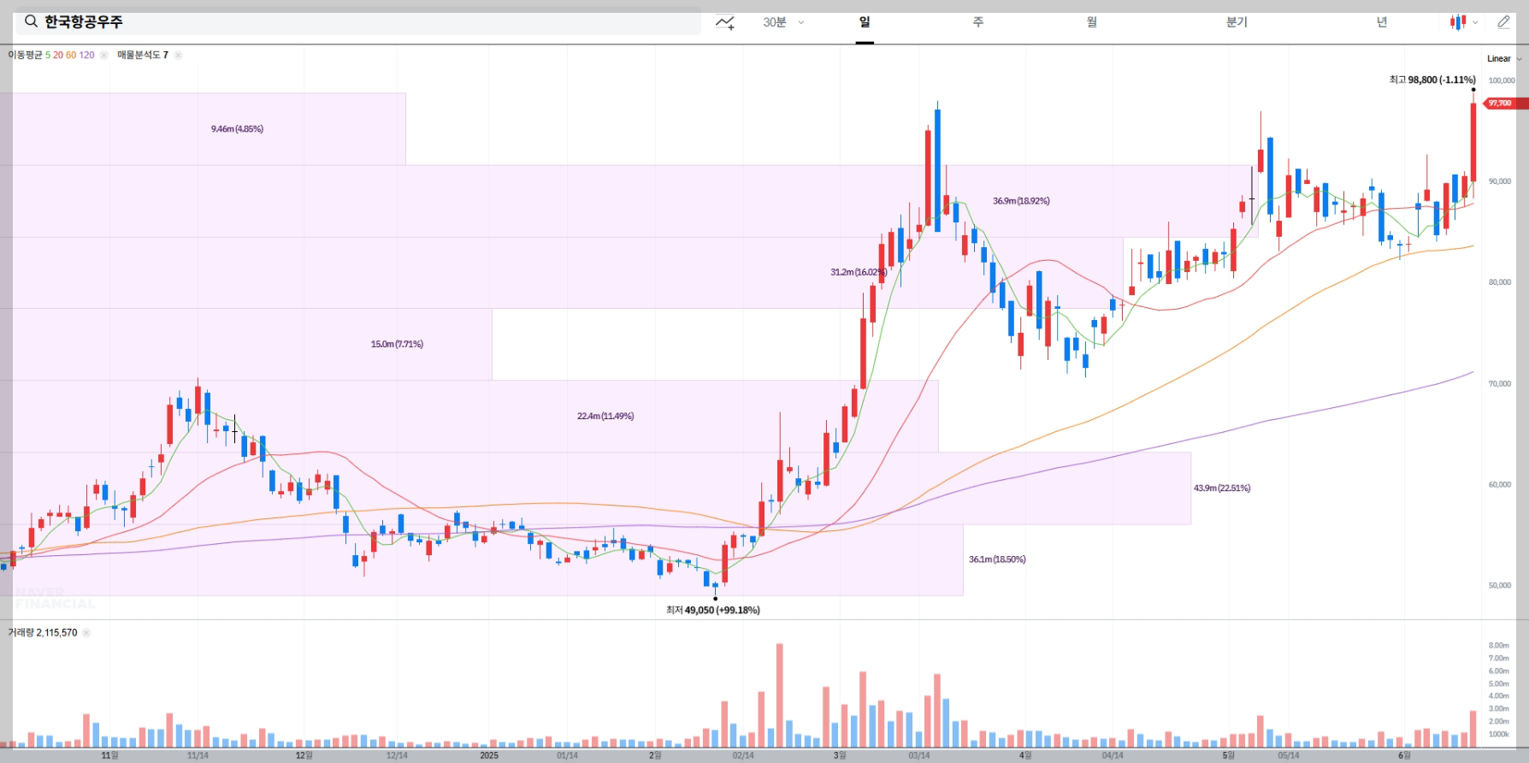Select the pencil drawing tool icon
1529x763 pixels.
click(1503, 22)
